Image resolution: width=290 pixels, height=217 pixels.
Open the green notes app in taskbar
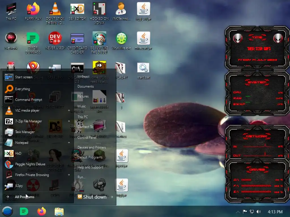24,211
